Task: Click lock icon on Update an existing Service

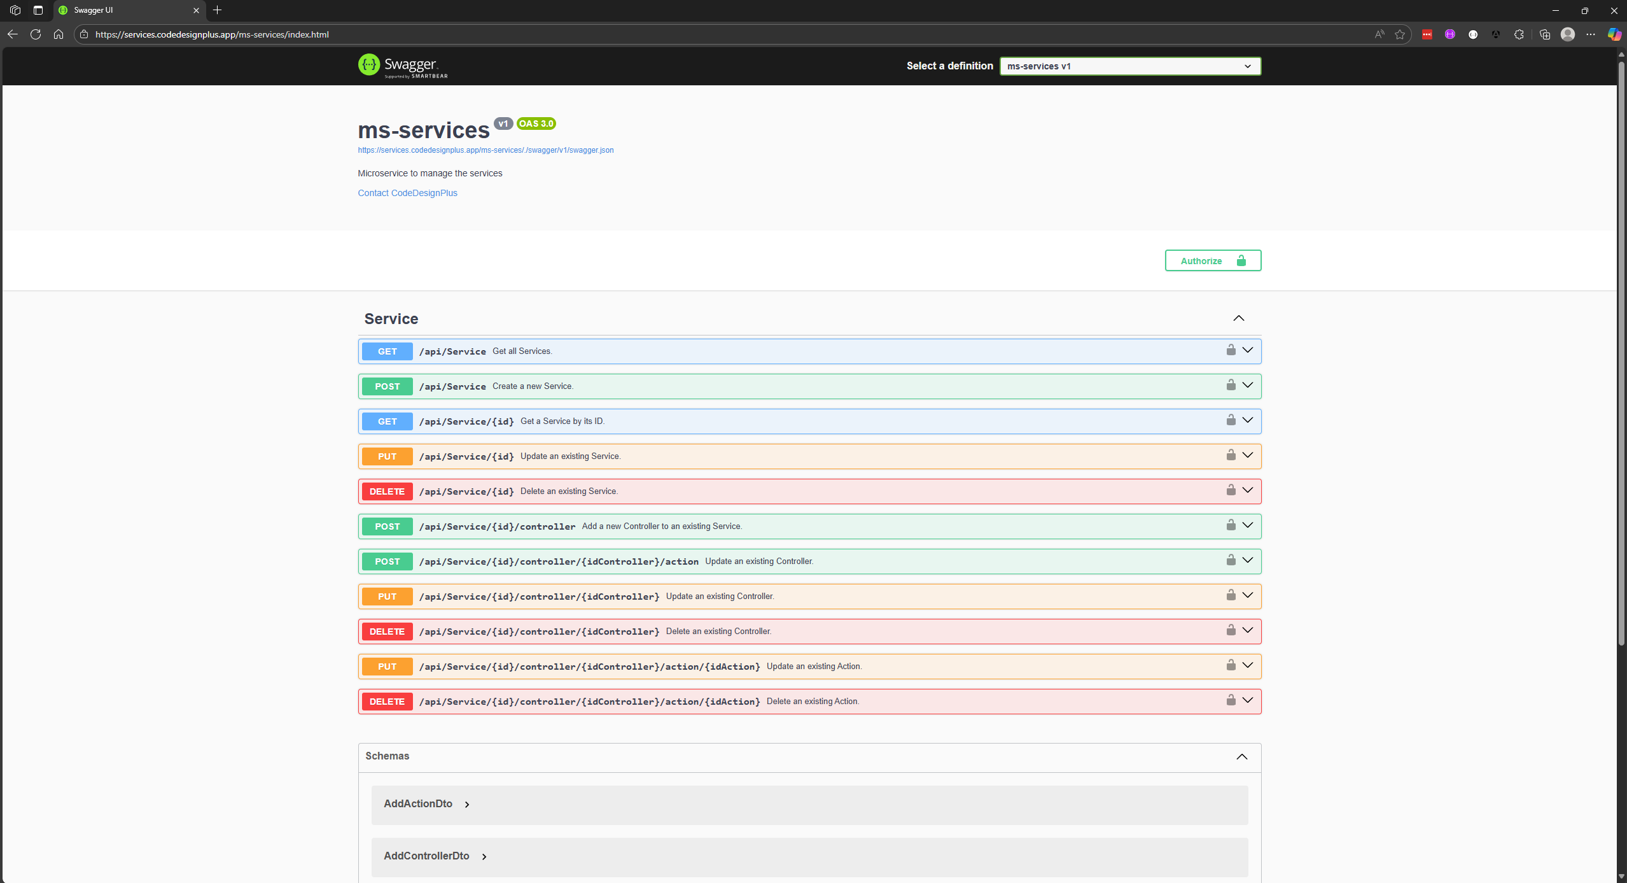Action: (x=1231, y=455)
